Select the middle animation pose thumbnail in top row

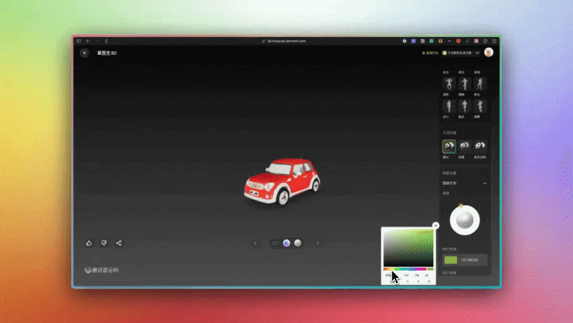[465, 83]
